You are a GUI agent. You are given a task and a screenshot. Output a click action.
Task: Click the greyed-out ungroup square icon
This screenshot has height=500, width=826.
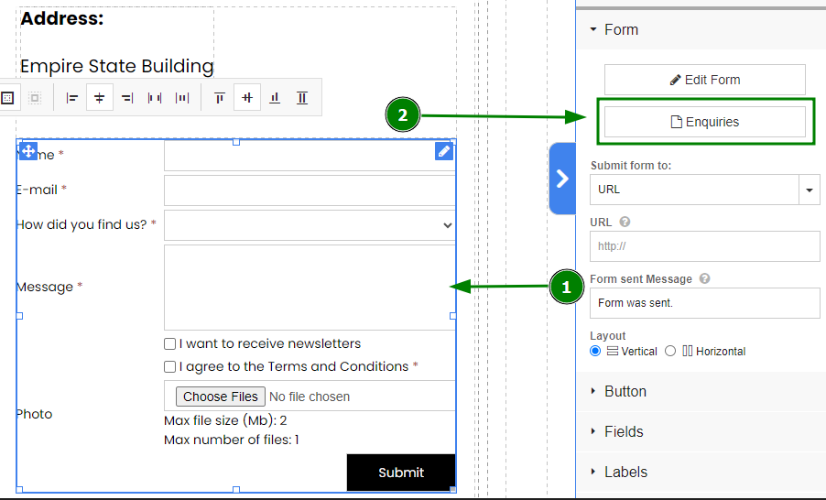pyautogui.click(x=34, y=98)
